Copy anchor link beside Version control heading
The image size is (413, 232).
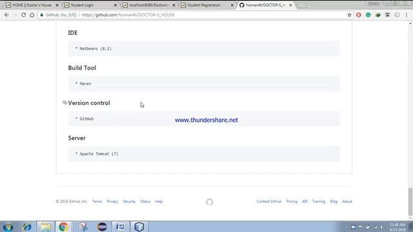point(65,102)
